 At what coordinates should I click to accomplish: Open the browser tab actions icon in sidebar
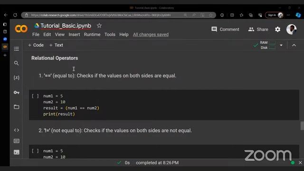pyautogui.click(x=5, y=24)
